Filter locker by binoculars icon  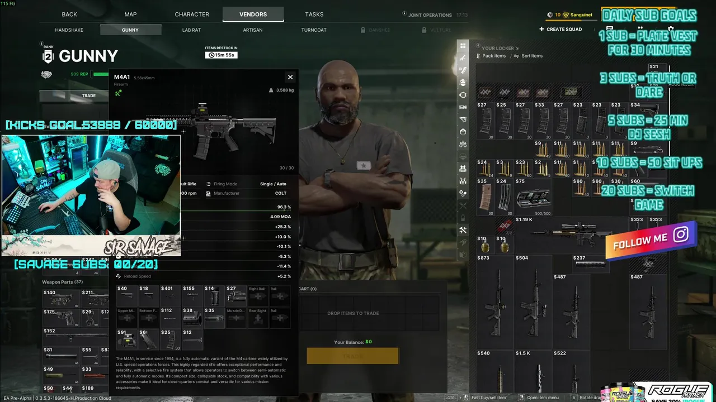[x=463, y=144]
